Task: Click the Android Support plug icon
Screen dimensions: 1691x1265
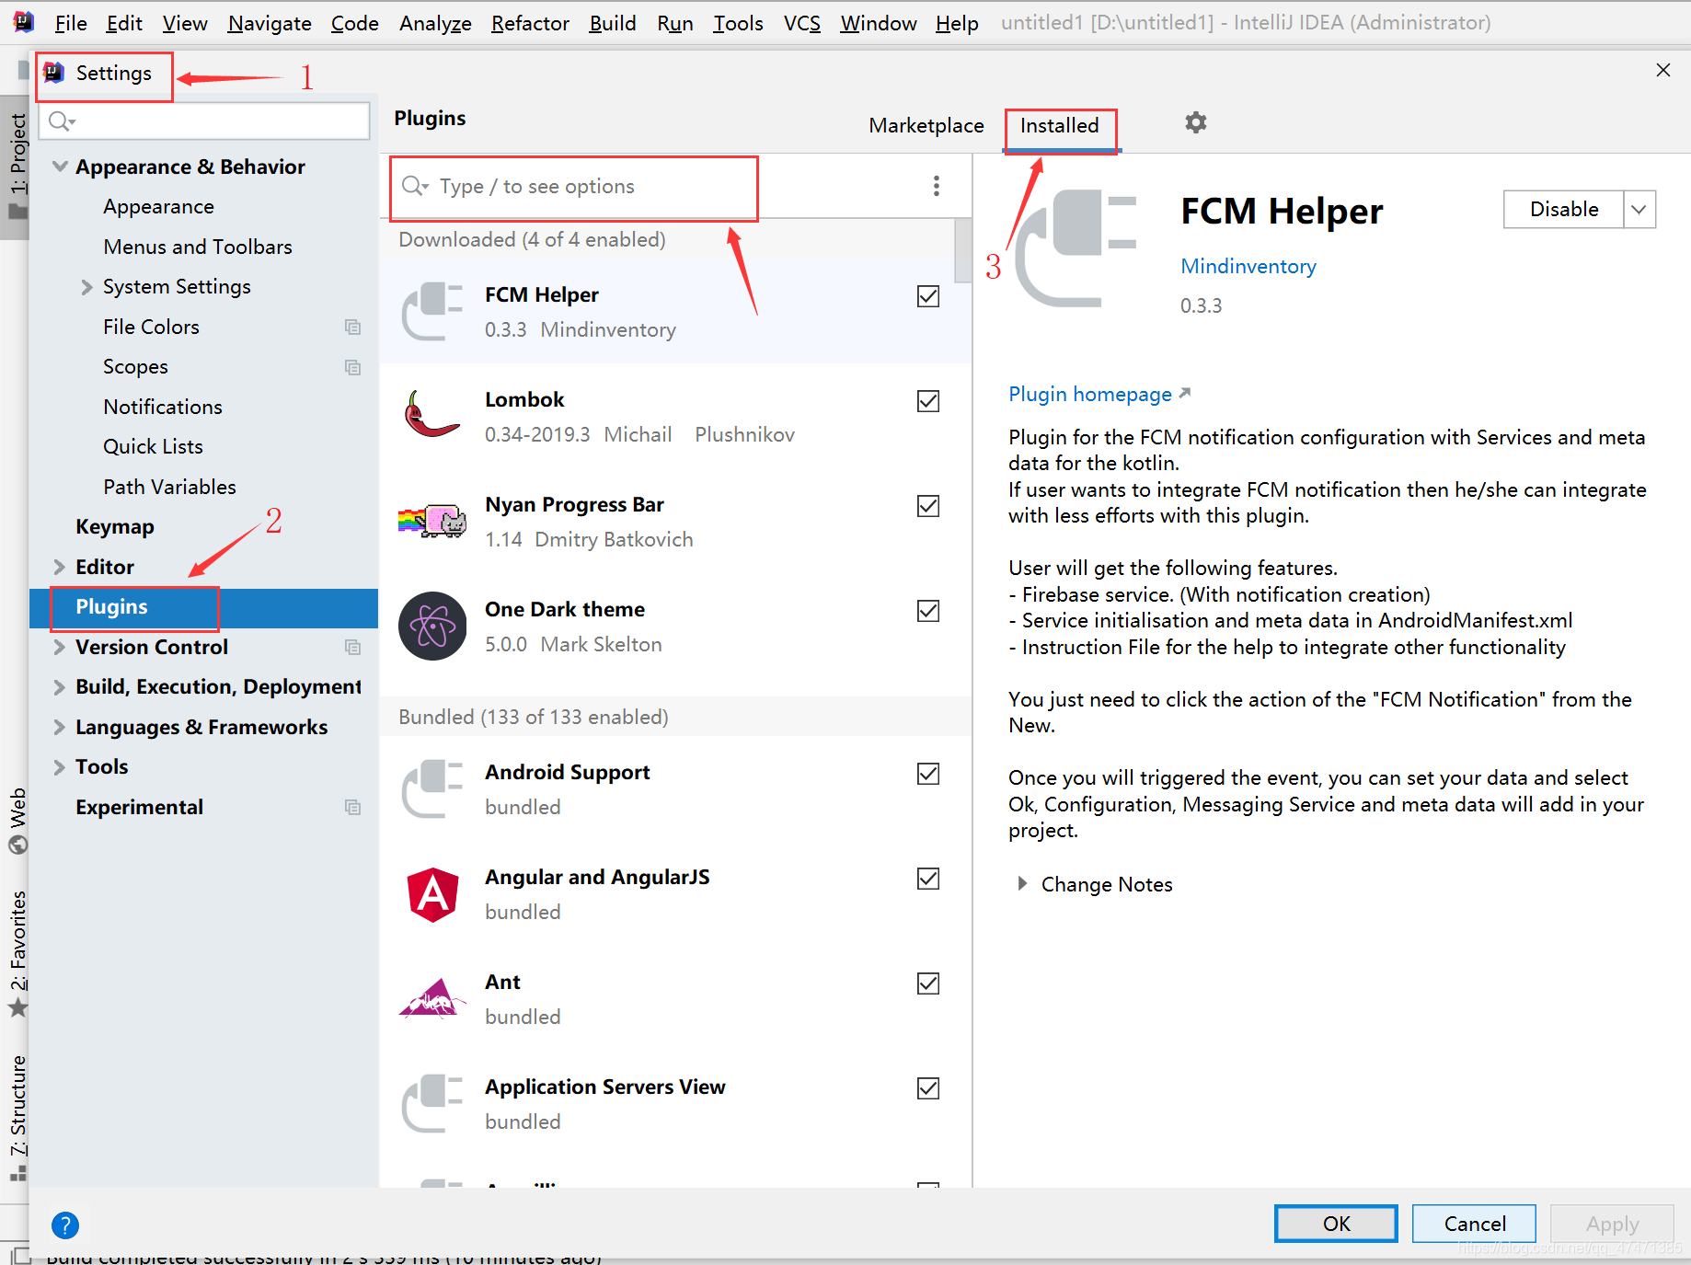Action: click(x=432, y=788)
